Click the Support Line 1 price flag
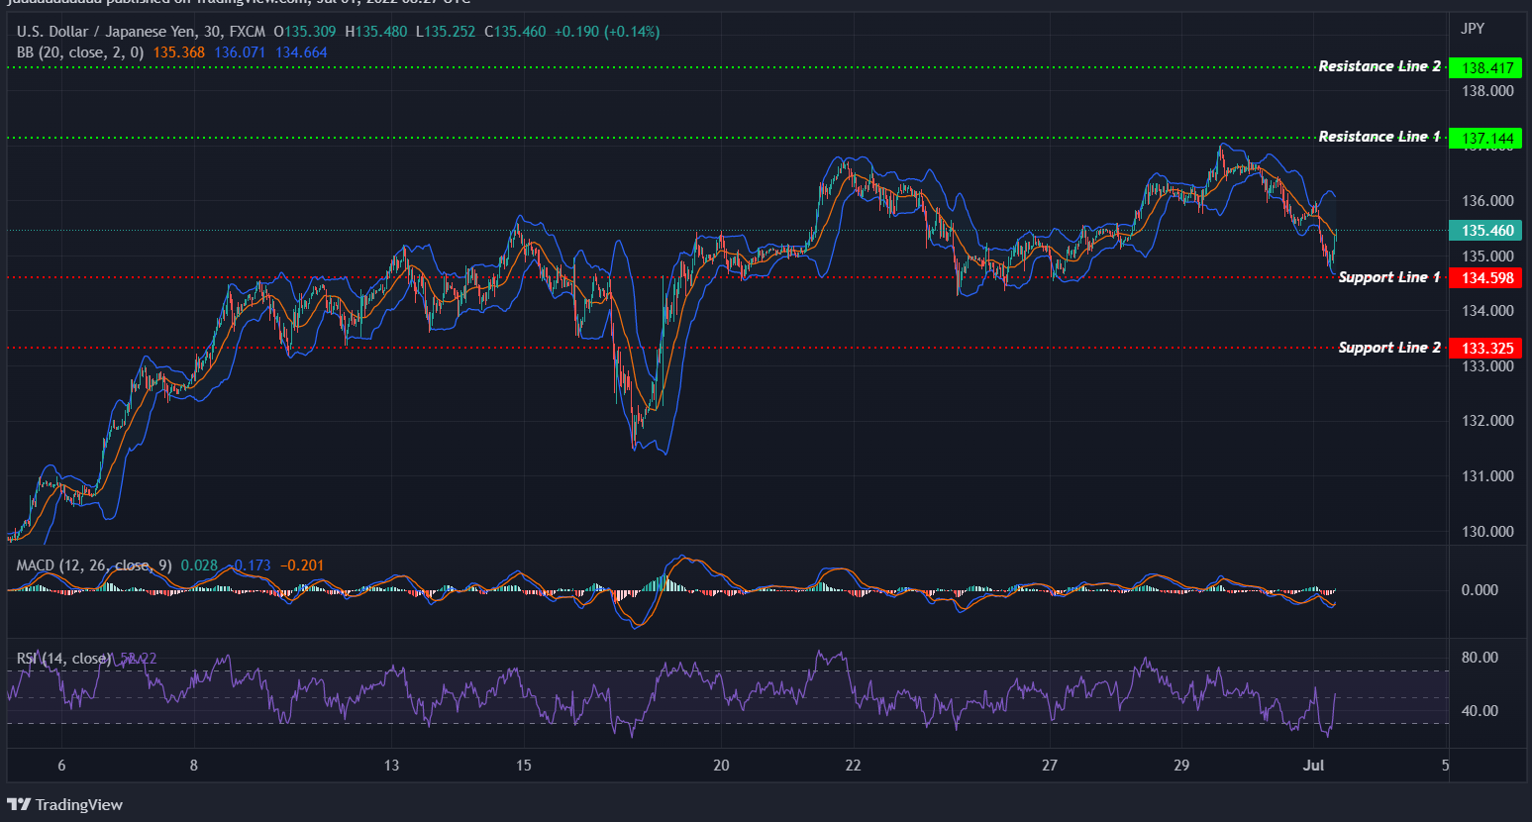This screenshot has width=1532, height=822. [x=1486, y=277]
